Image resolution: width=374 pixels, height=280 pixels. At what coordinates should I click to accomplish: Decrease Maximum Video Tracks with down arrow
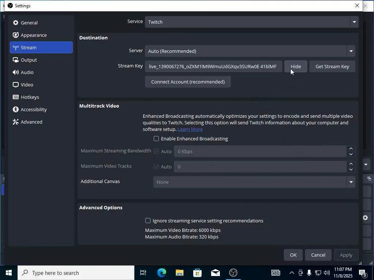[x=351, y=170]
